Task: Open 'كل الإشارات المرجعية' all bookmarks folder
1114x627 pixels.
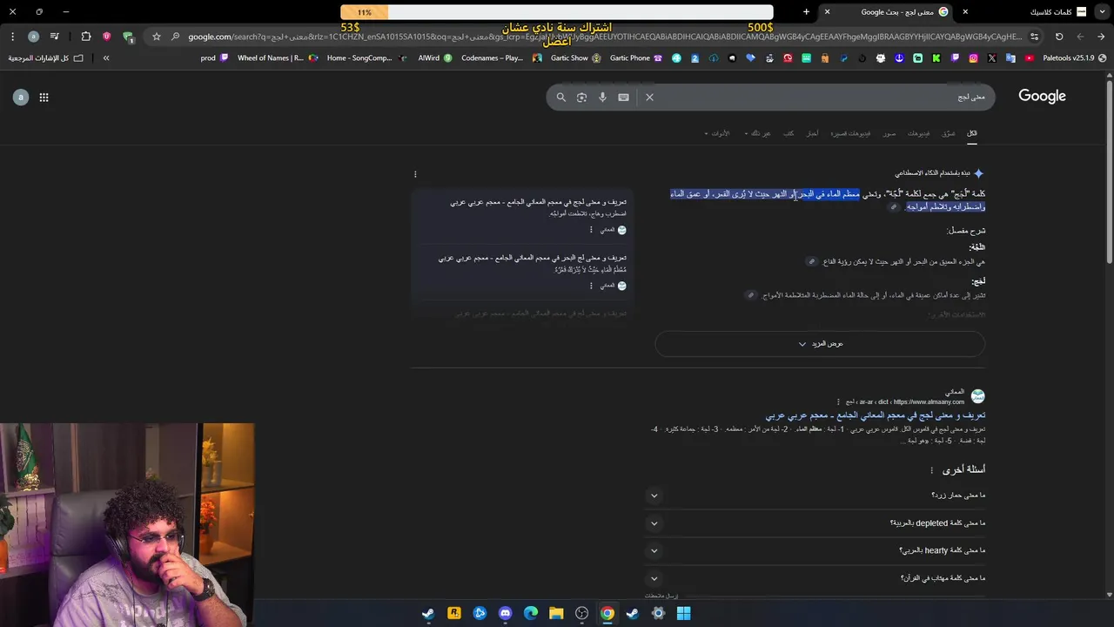Action: tap(45, 58)
